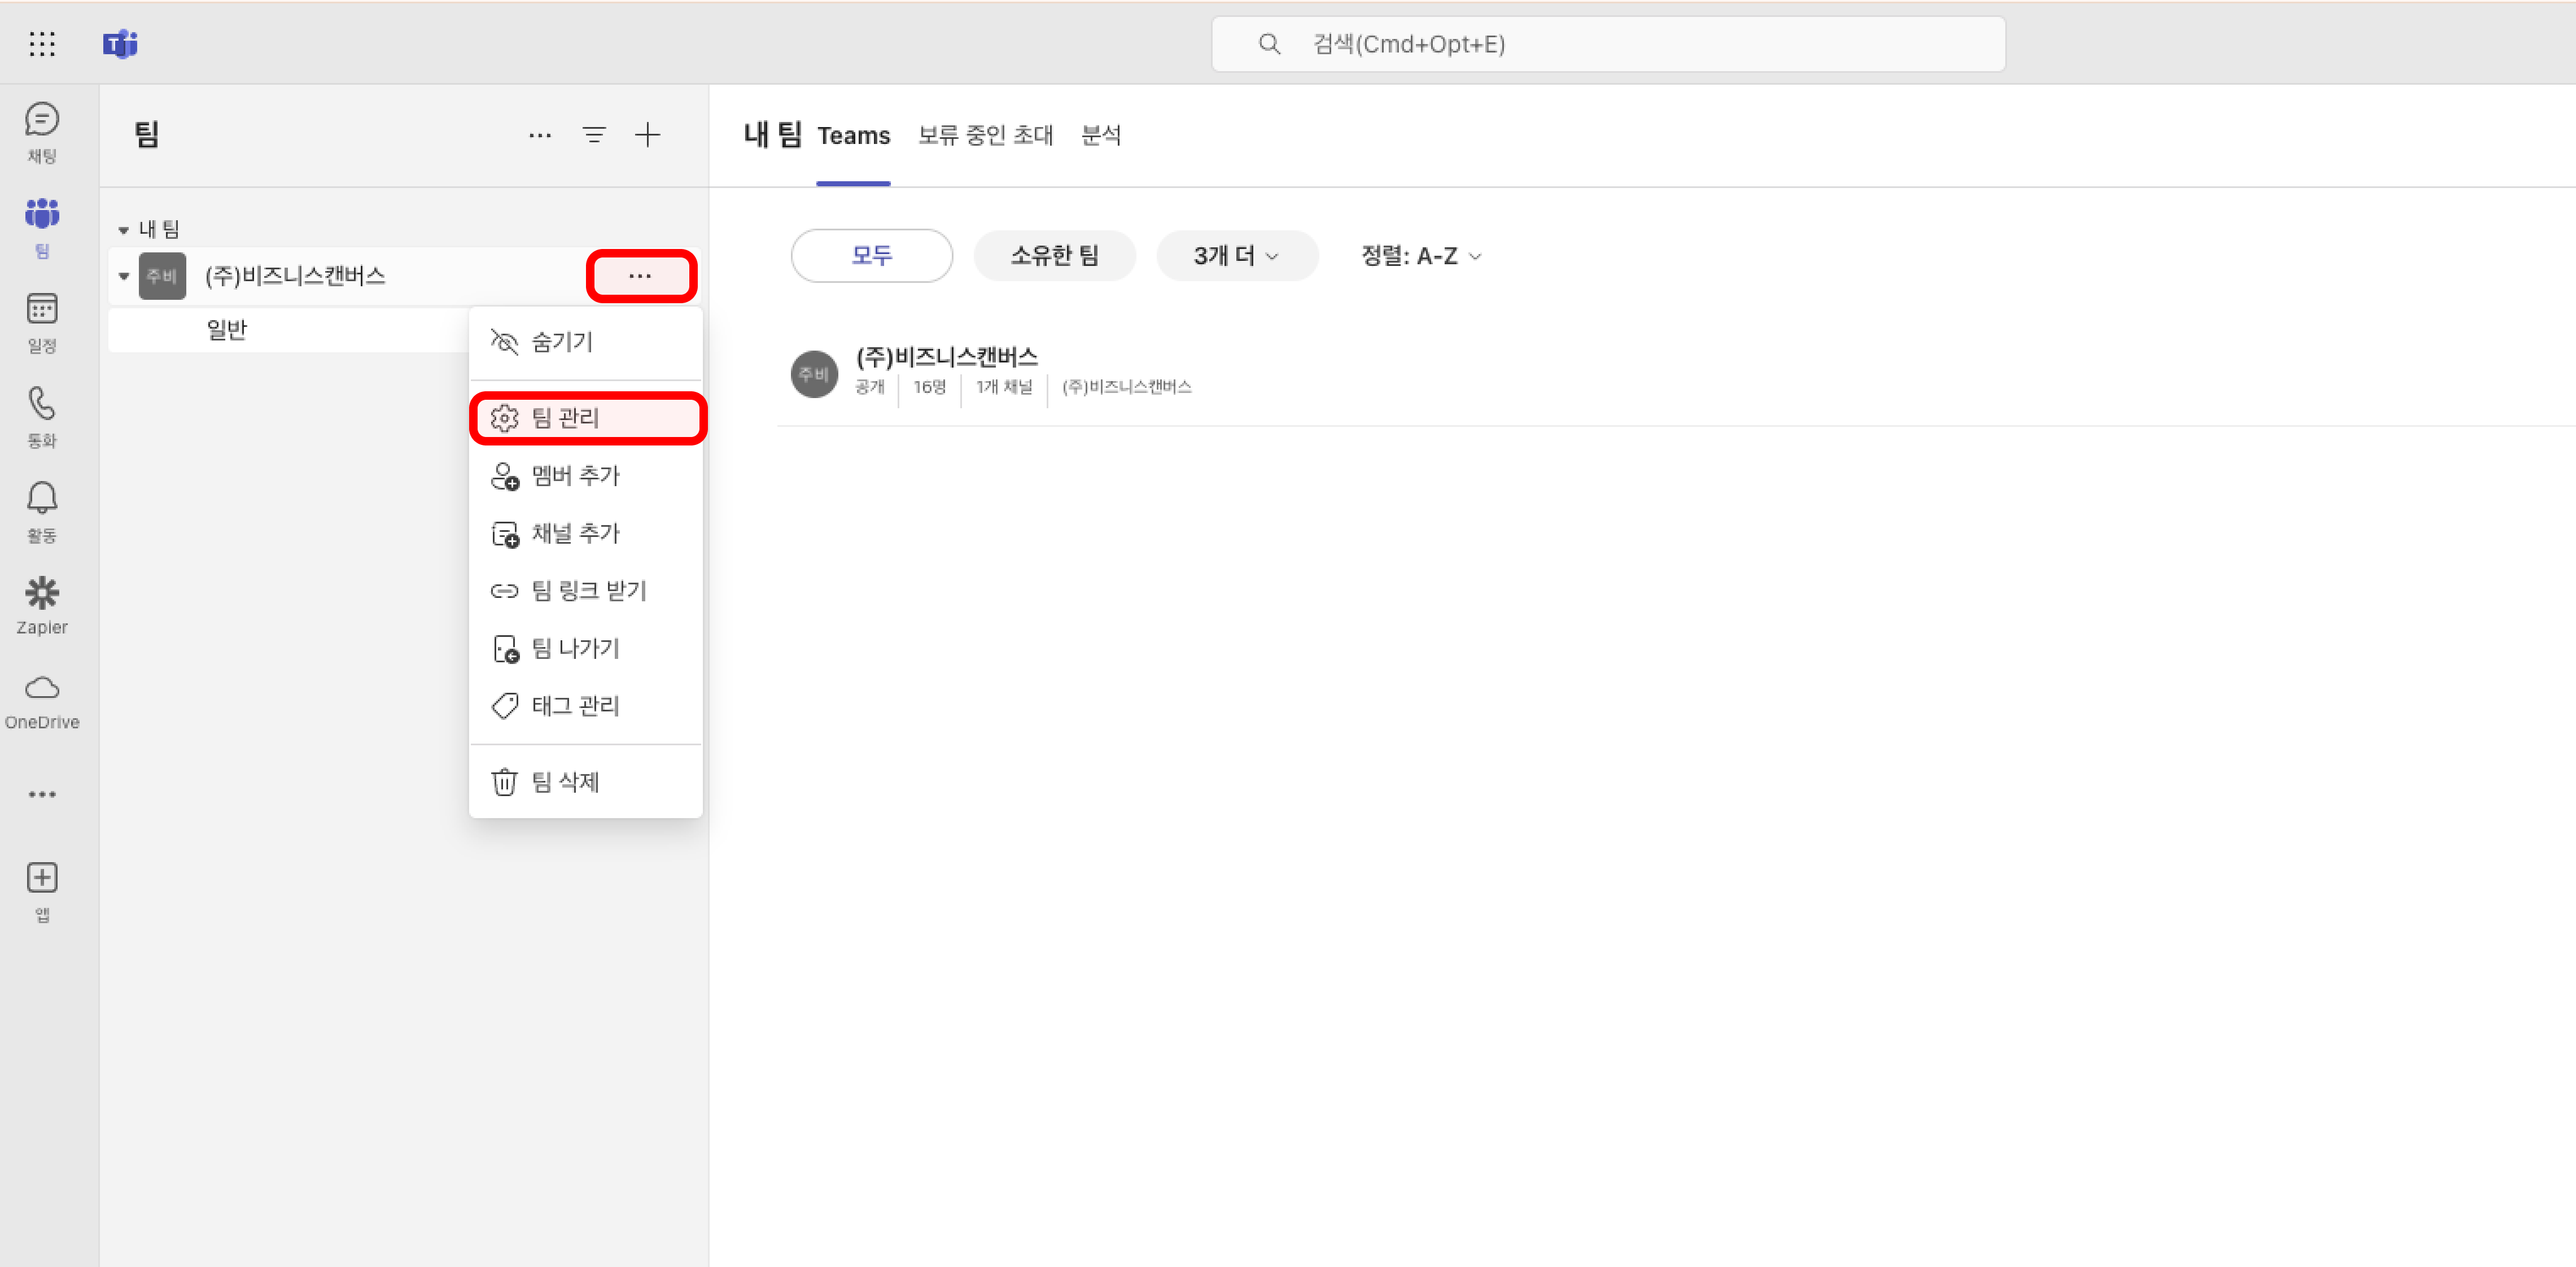Collapse the 내 팀 section arrow
This screenshot has height=1267, width=2576.
pyautogui.click(x=123, y=230)
